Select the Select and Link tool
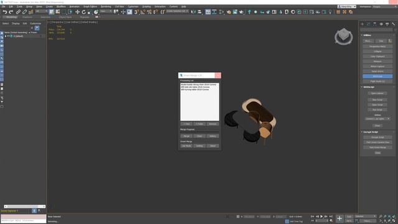The height and width of the screenshot is (224, 398). click(x=18, y=12)
